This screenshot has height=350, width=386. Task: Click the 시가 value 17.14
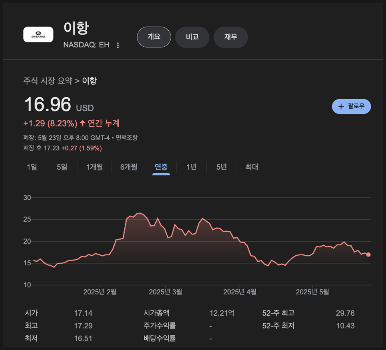(83, 313)
